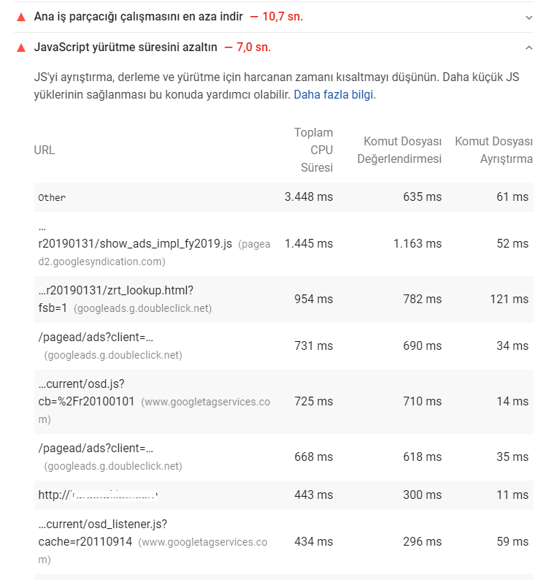
Task: Click the red warning triangle beside Ana iş parçacığı
Action: 21,17
